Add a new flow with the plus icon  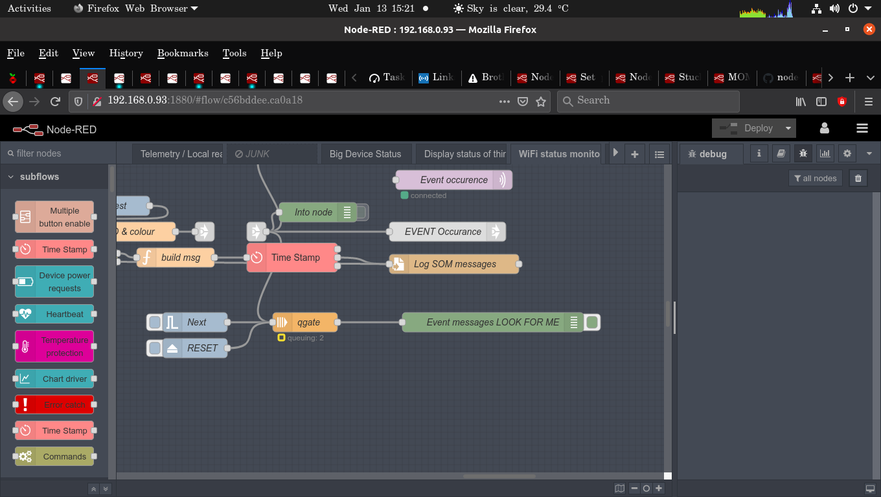pos(635,153)
